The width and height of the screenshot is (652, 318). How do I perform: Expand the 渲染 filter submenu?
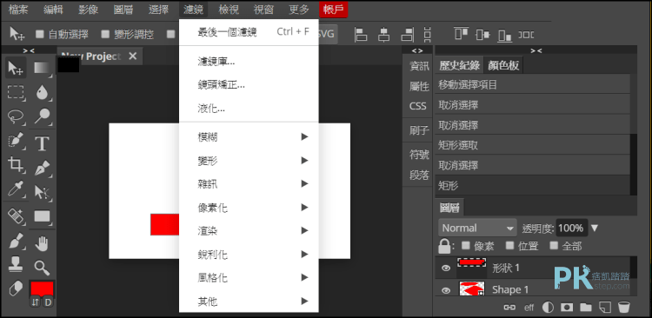pos(249,231)
